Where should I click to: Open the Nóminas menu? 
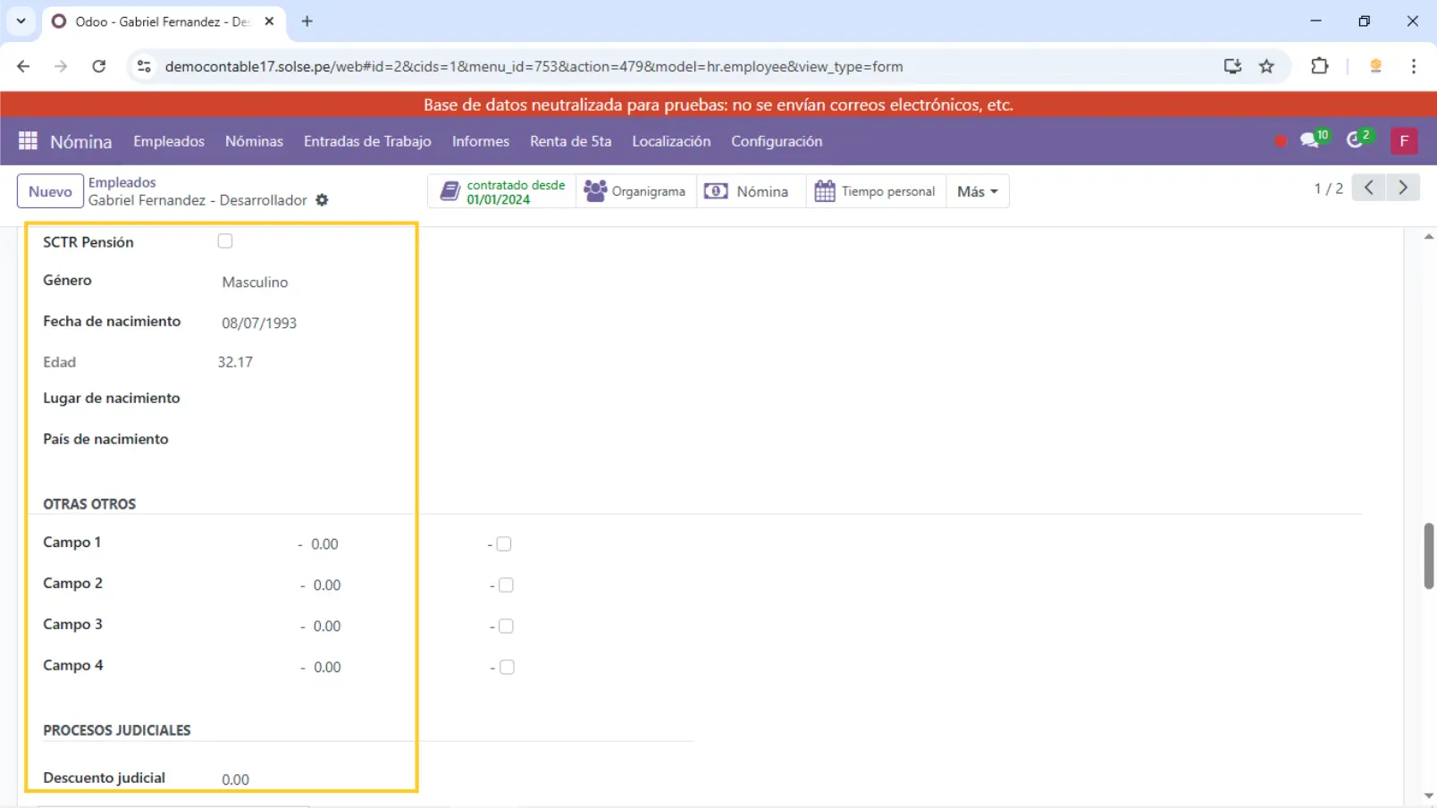click(254, 141)
